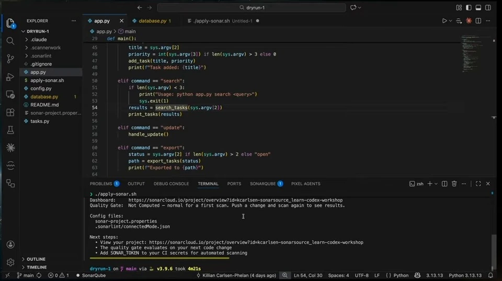Open the Remote Explorer view

tap(10, 95)
